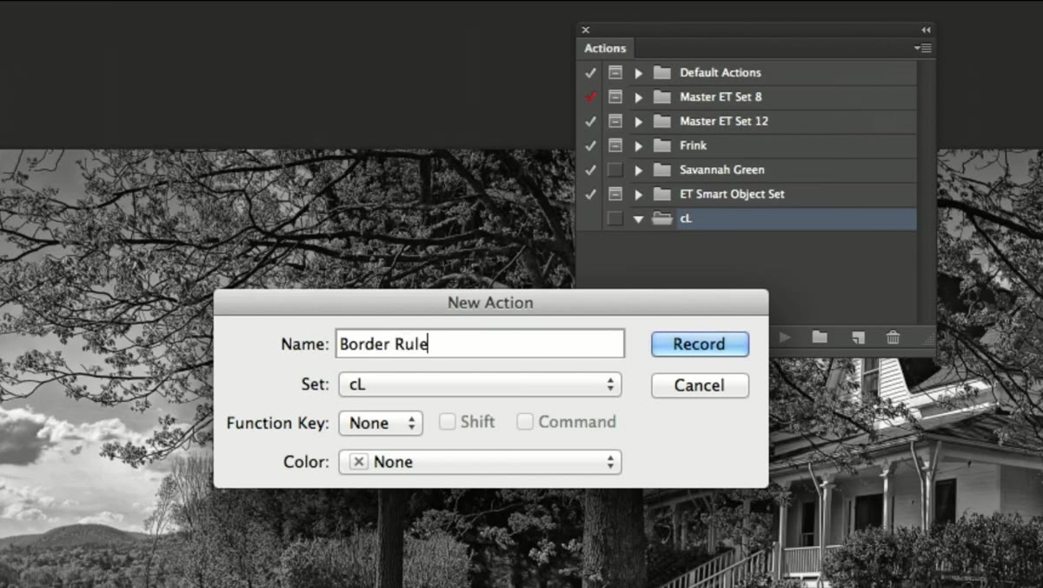This screenshot has height=588, width=1043.
Task: Click the Default Actions folder icon
Action: (662, 72)
